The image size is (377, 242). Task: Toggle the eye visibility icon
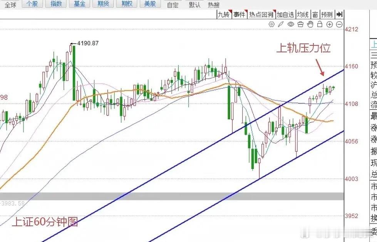pos(291,24)
